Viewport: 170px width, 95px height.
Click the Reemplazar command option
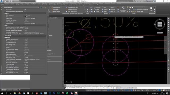click(126, 88)
